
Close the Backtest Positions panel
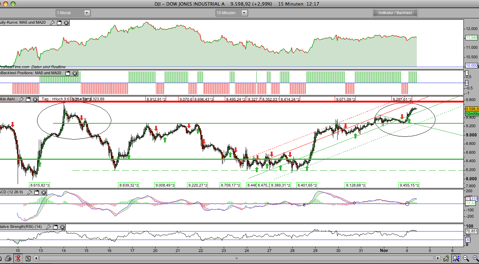point(75,74)
